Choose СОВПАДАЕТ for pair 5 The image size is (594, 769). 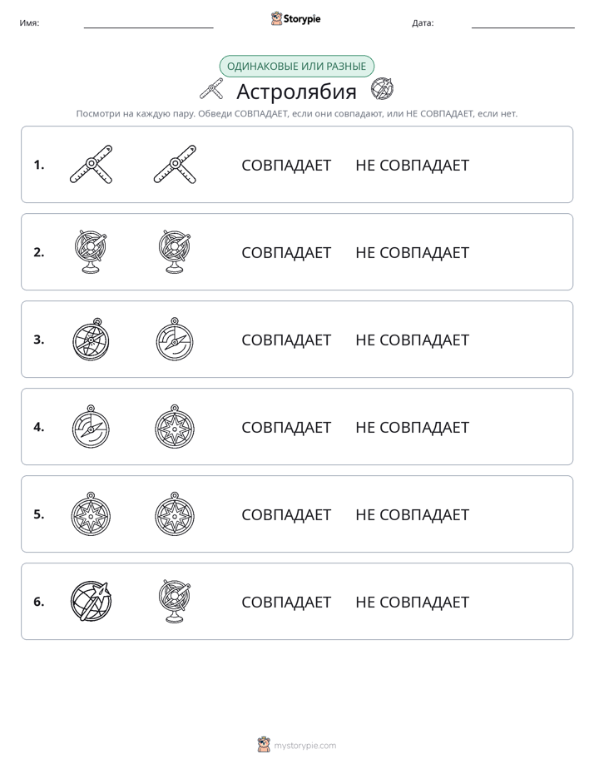tap(286, 514)
